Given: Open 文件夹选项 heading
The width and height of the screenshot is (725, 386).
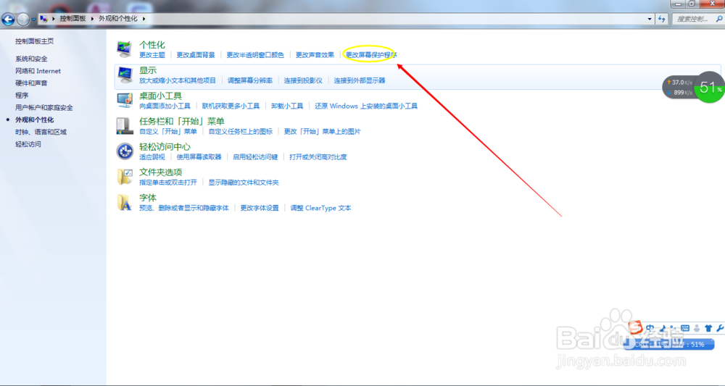Looking at the screenshot, I should pyautogui.click(x=160, y=172).
